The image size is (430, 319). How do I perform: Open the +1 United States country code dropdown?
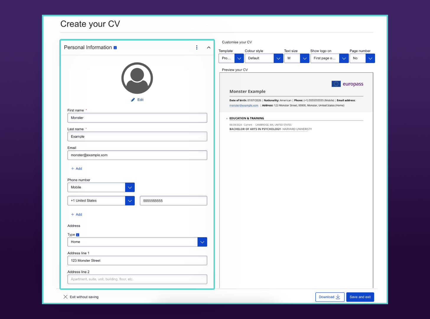[x=101, y=201]
